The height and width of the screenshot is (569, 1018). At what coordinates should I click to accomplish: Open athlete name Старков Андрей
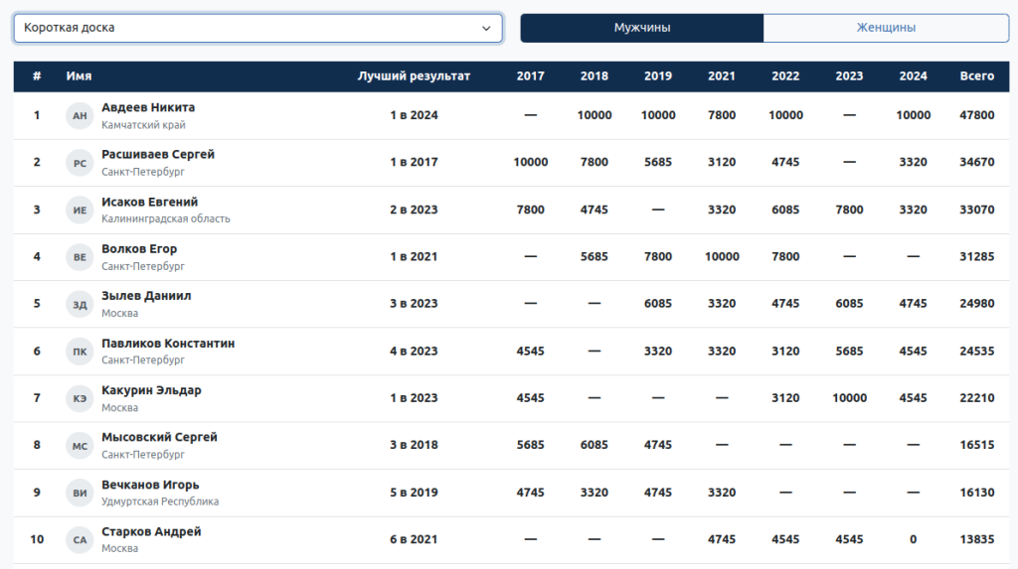click(x=151, y=532)
